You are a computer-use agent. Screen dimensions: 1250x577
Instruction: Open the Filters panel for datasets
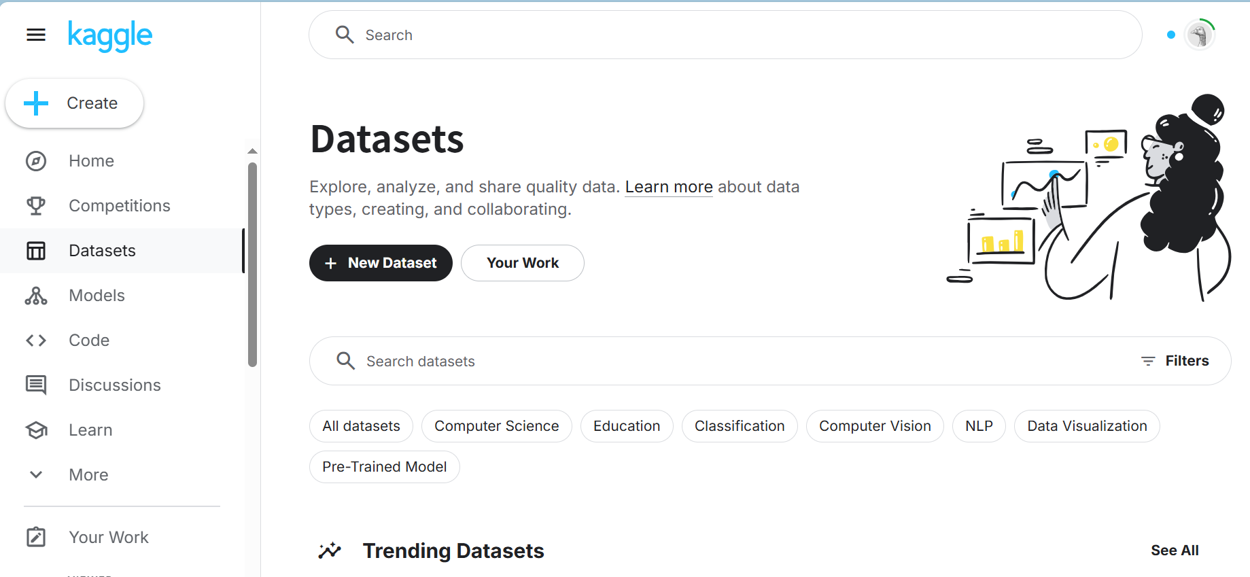(1175, 361)
